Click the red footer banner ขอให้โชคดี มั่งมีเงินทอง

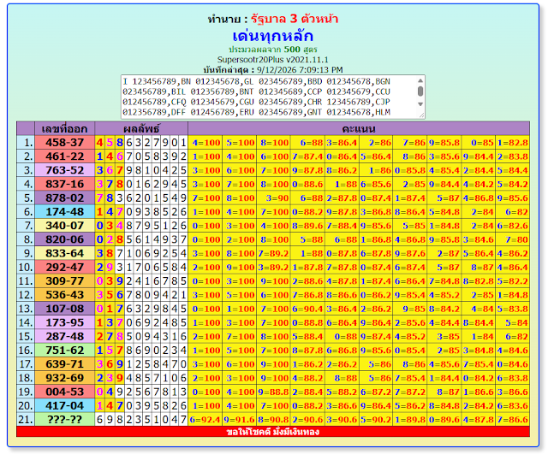(273, 432)
